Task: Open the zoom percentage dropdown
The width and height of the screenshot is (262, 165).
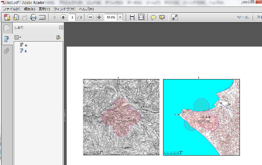Action: click(x=120, y=17)
